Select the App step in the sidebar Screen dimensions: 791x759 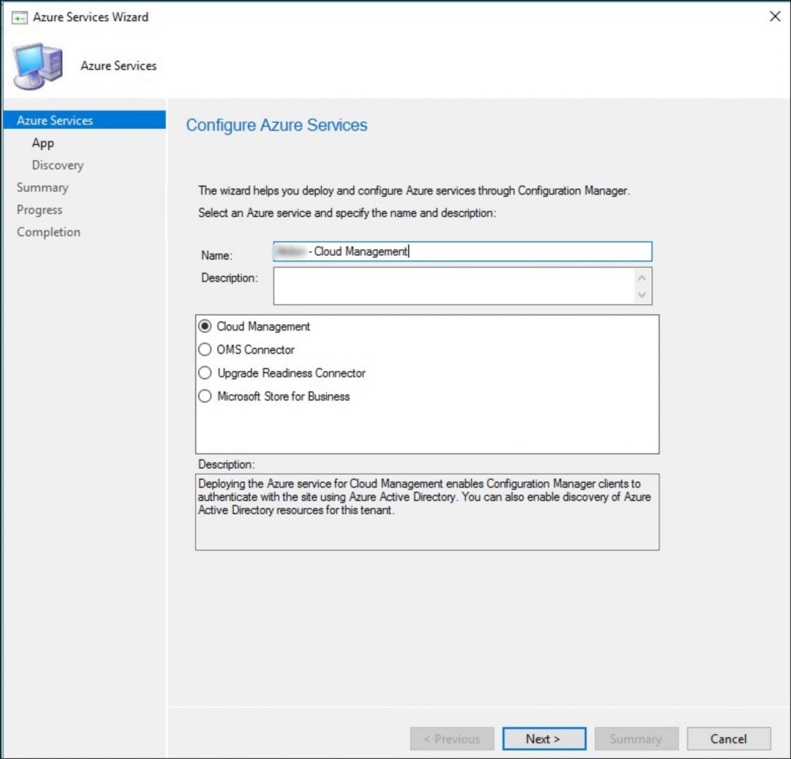click(43, 143)
